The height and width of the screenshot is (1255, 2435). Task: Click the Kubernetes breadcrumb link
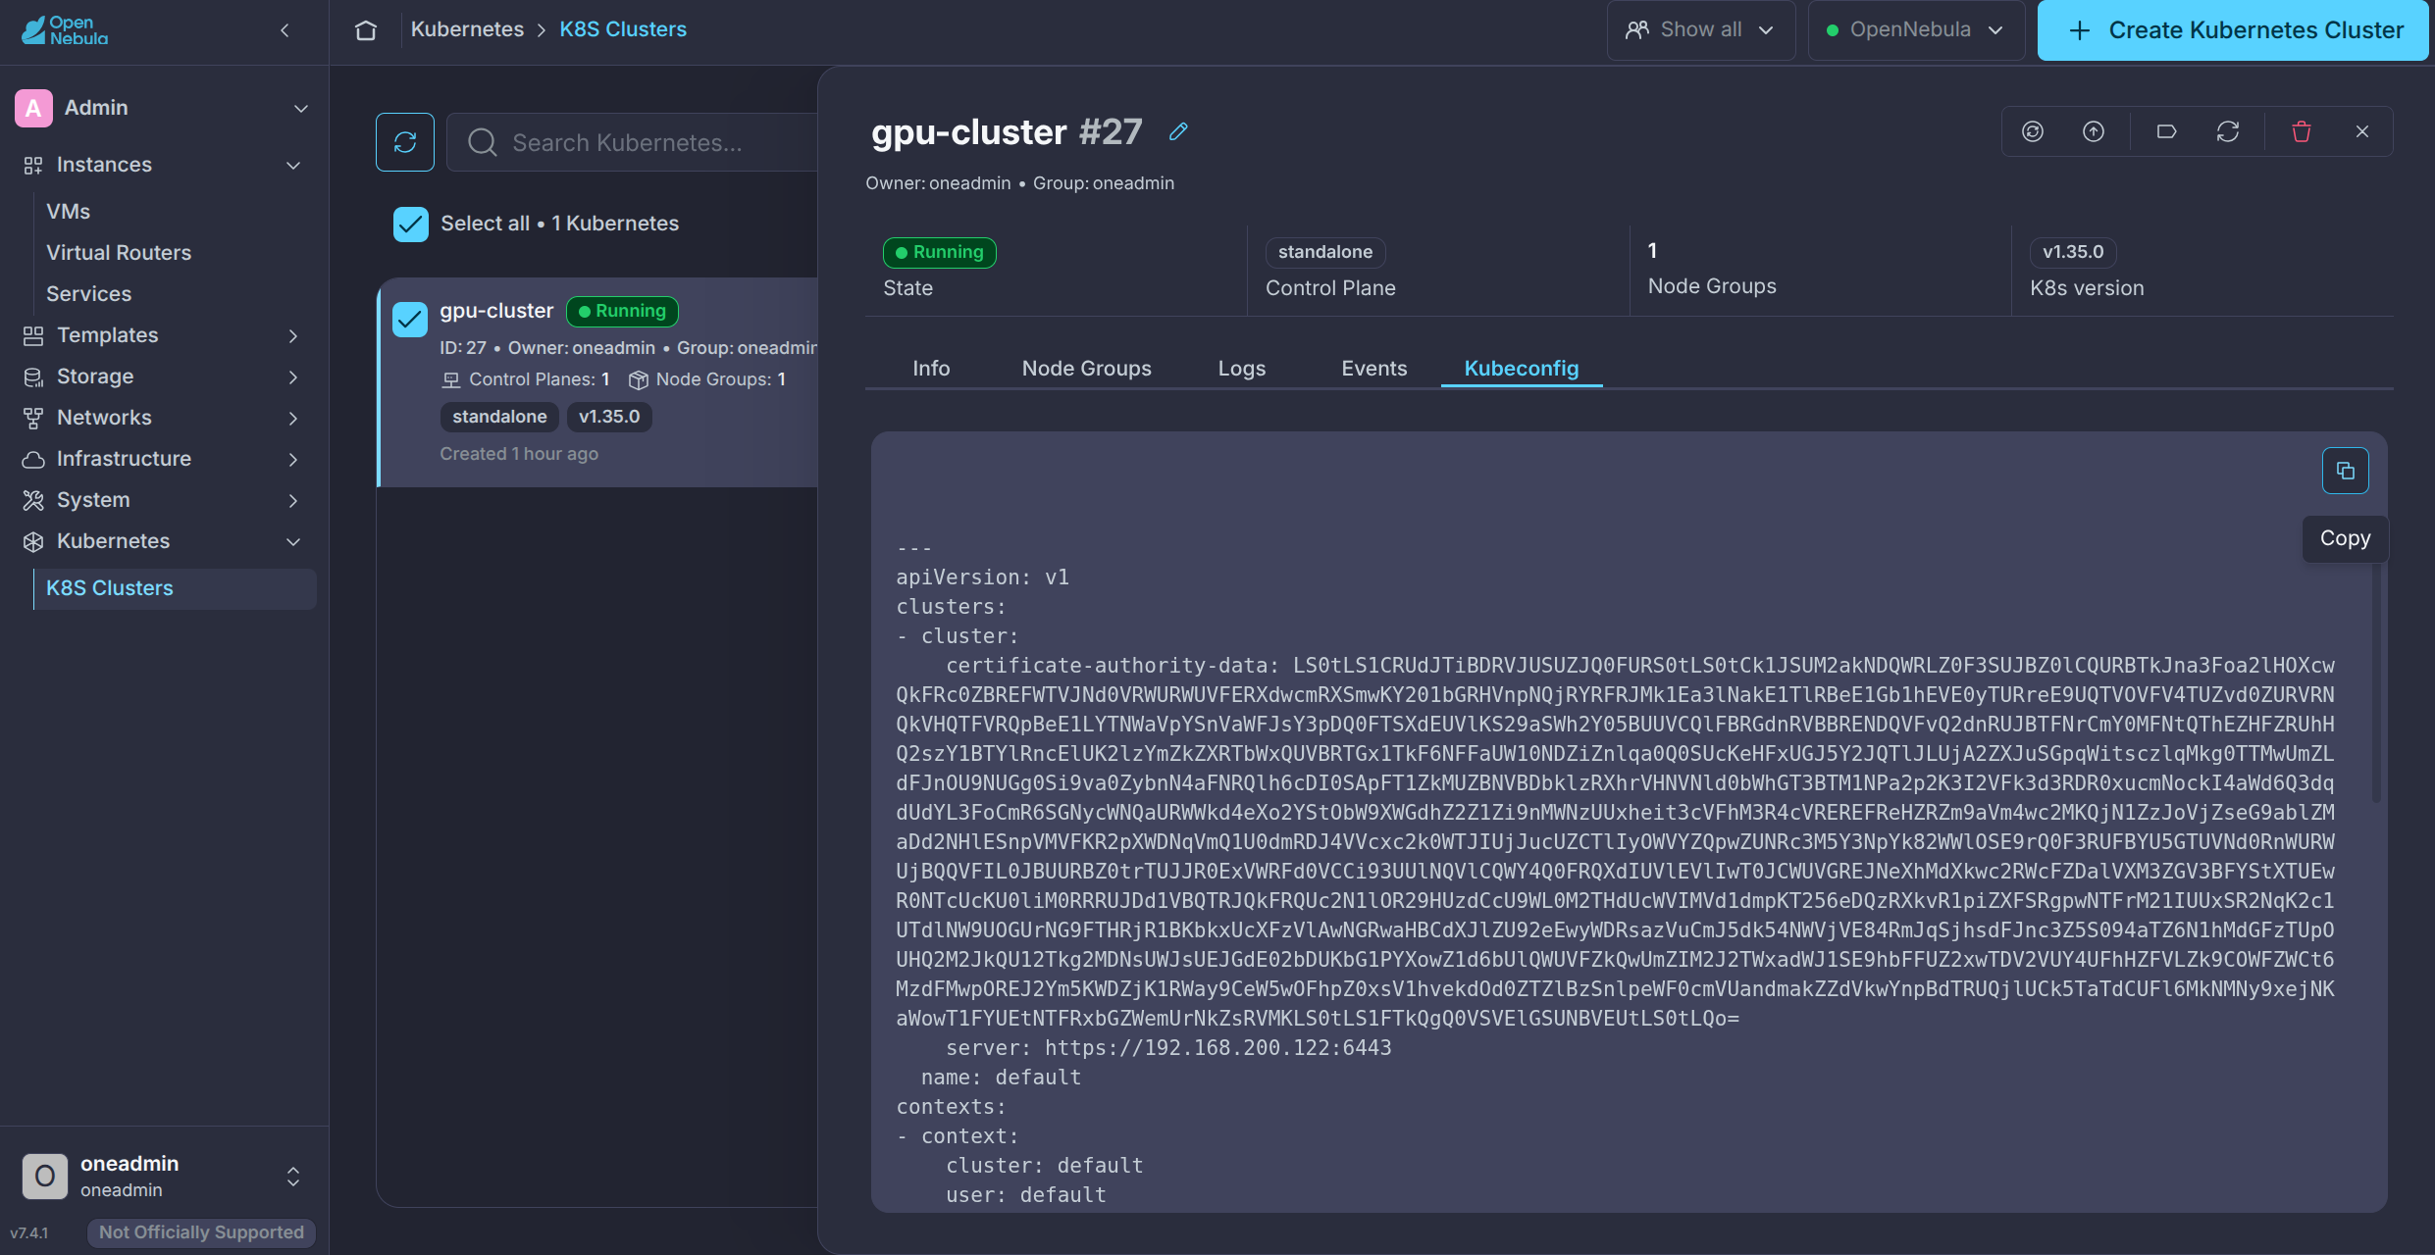[467, 29]
